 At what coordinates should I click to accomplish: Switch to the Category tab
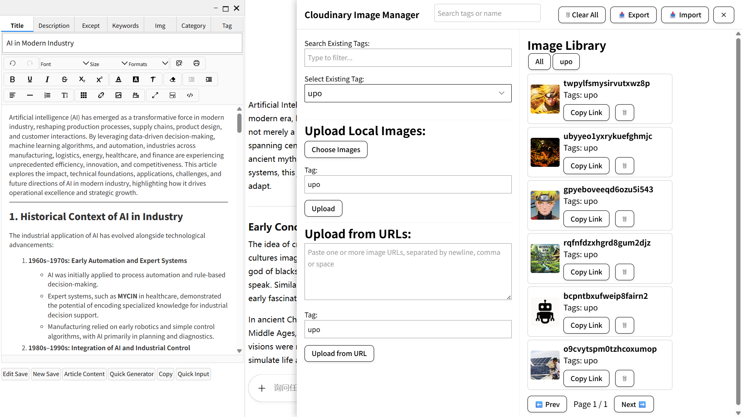point(193,25)
